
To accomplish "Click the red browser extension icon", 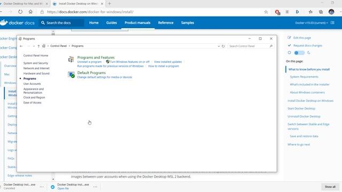I will pyautogui.click(x=277, y=12).
